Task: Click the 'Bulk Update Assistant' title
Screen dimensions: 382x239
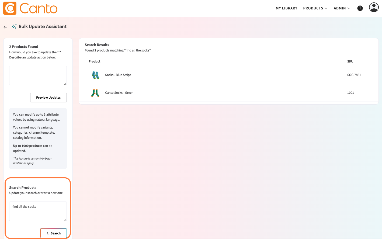Action: pos(43,26)
